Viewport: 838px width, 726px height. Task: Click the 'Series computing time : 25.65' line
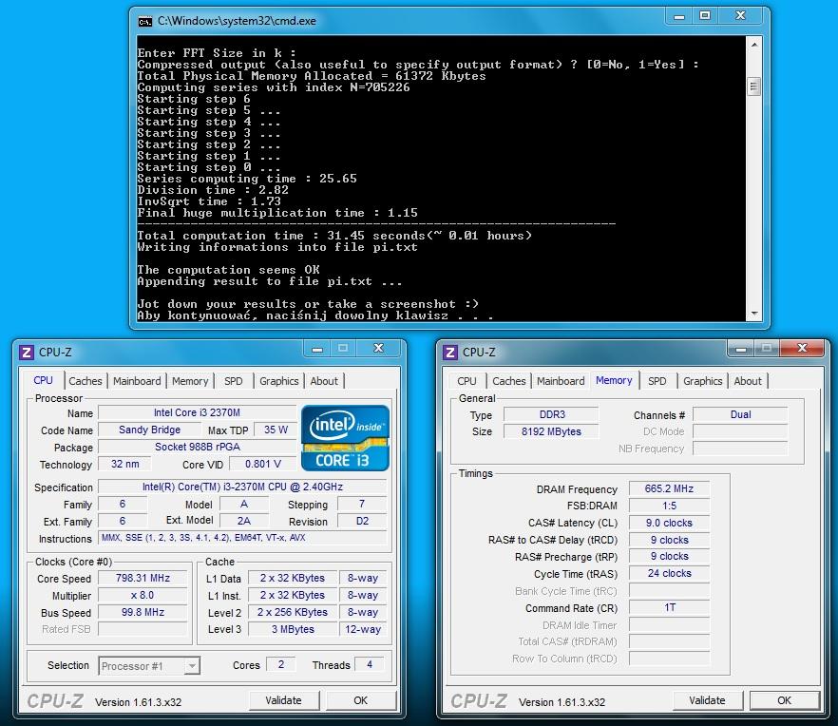[x=247, y=179]
